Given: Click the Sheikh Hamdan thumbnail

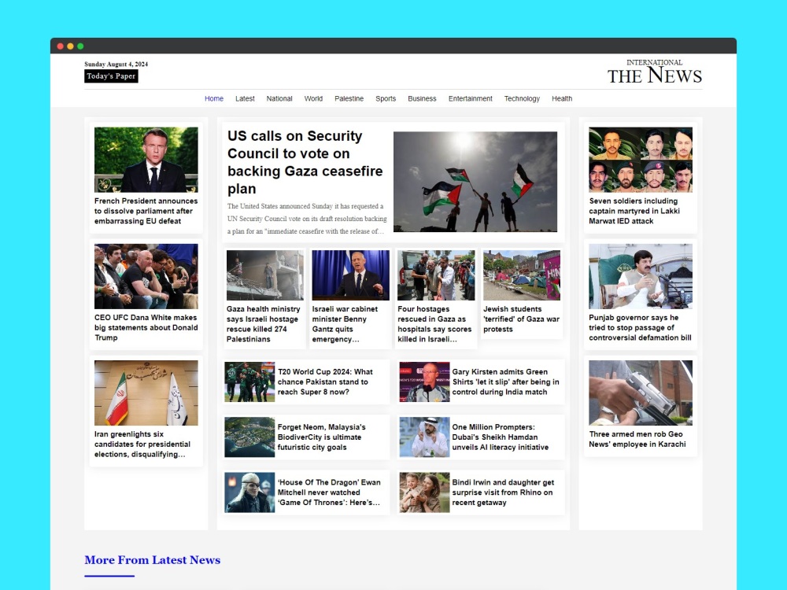Looking at the screenshot, I should click(x=425, y=437).
